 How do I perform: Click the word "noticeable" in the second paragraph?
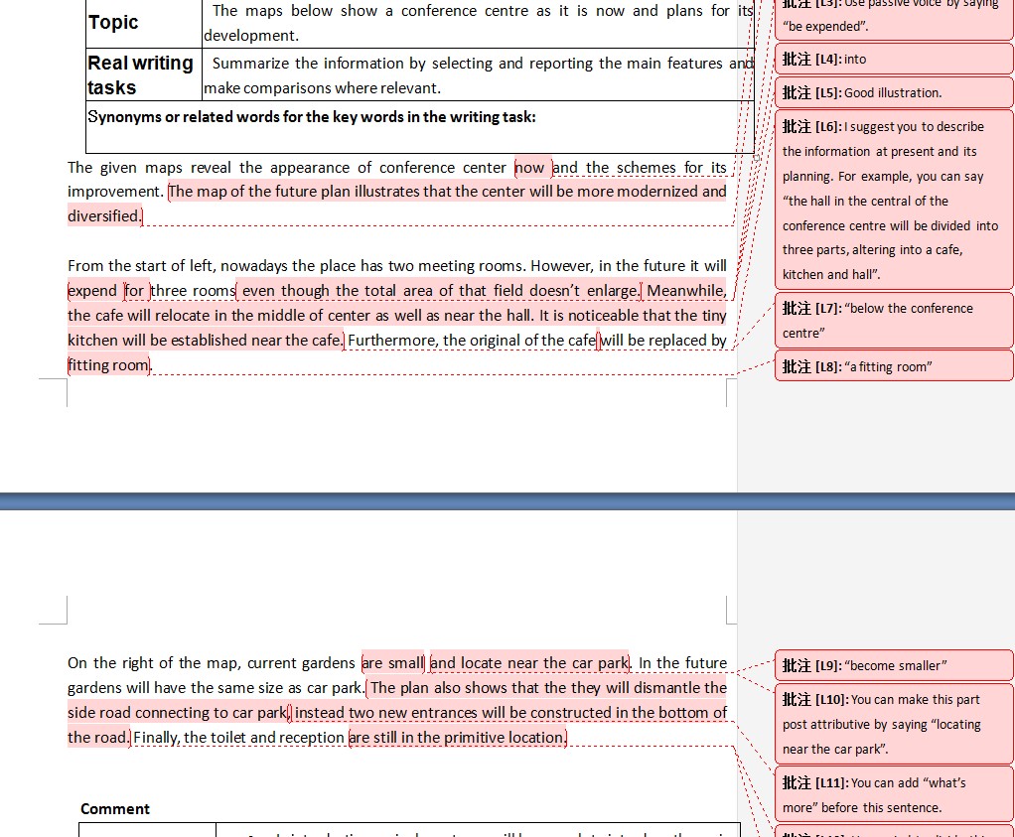tap(603, 316)
